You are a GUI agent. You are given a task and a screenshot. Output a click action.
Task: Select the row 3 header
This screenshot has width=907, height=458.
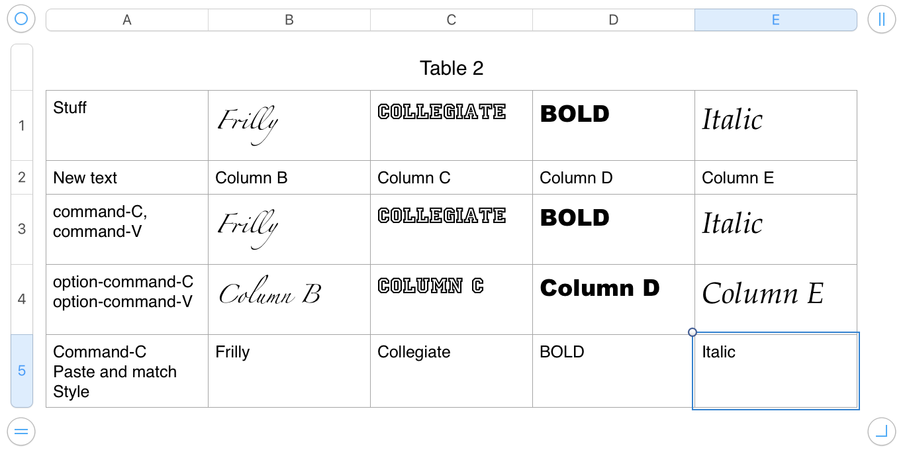(22, 229)
